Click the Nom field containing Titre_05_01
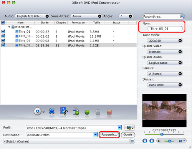 click(x=165, y=28)
